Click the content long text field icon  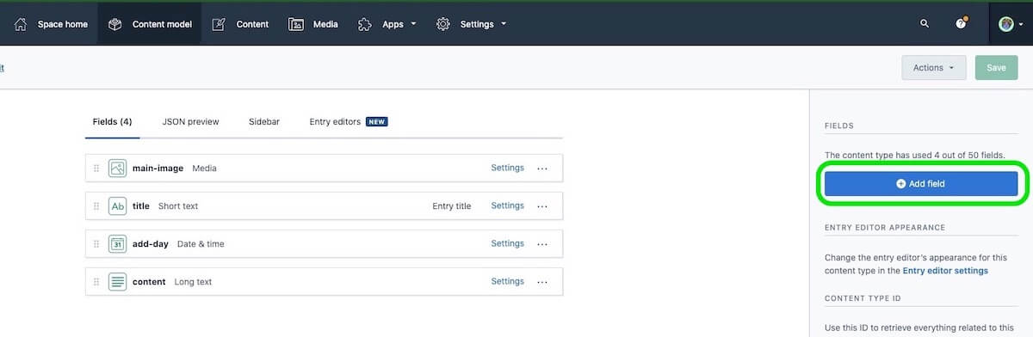click(x=117, y=282)
